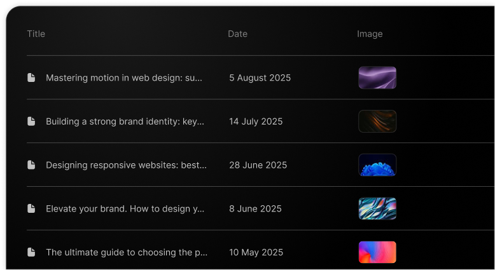Open the dark orange swirl thumbnail
The image size is (495, 270).
click(377, 121)
